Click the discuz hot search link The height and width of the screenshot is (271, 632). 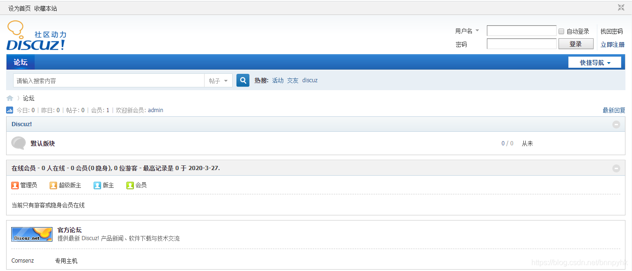click(x=310, y=80)
